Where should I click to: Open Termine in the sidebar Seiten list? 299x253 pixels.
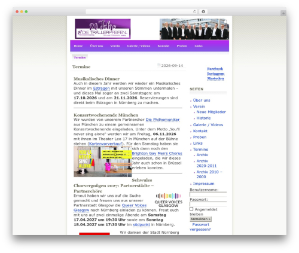[x=200, y=150]
